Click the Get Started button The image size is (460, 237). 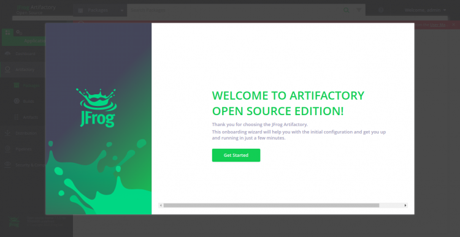pos(236,156)
